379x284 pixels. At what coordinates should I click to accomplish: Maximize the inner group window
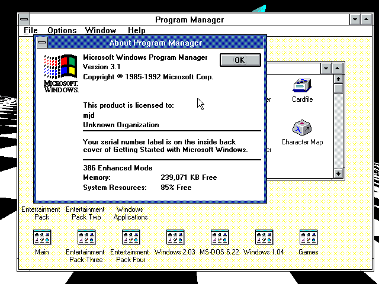click(x=338, y=69)
